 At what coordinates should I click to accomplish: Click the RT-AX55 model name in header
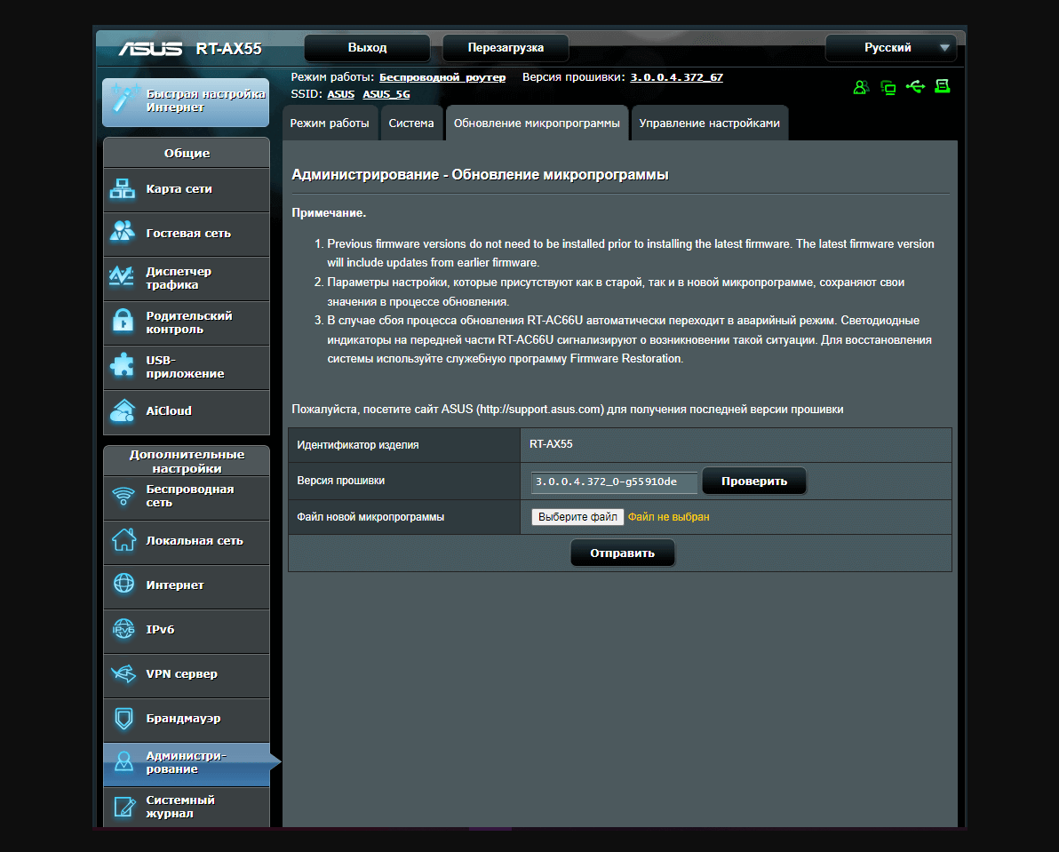(x=229, y=49)
